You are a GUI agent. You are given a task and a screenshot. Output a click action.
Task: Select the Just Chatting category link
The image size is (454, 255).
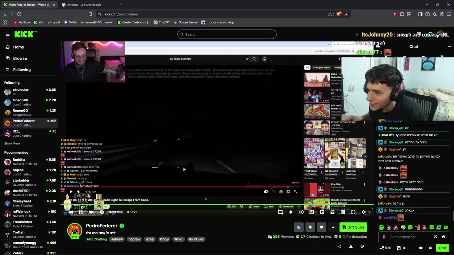96,239
